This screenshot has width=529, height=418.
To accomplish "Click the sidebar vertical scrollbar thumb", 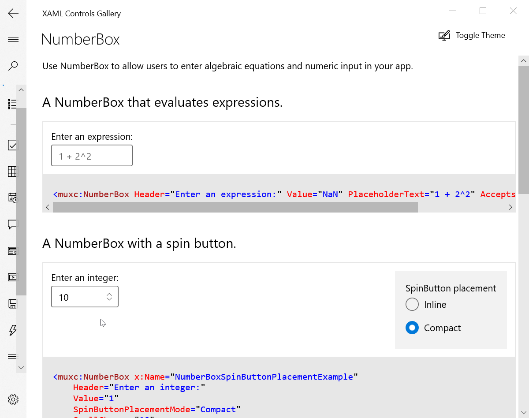I will coord(21,202).
